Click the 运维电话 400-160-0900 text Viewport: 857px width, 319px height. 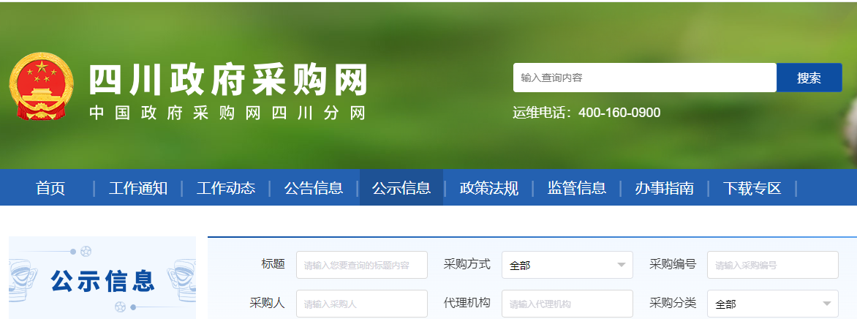[x=586, y=113]
